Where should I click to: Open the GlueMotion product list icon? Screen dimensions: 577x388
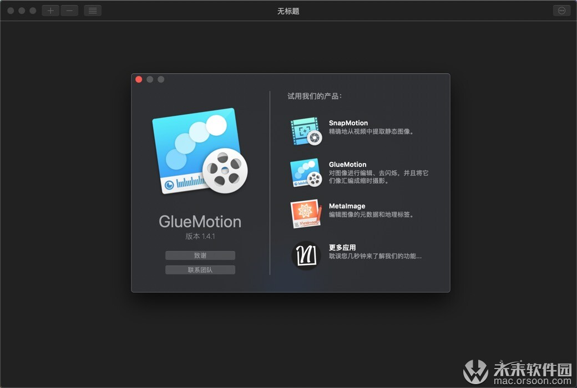pos(306,172)
